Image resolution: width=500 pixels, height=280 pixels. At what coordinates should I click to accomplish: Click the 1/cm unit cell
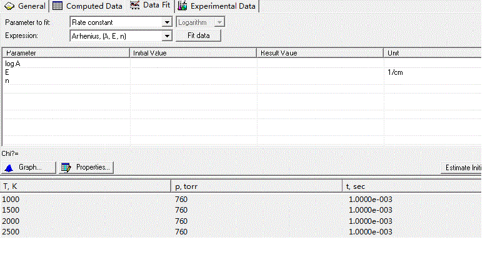[x=395, y=72]
